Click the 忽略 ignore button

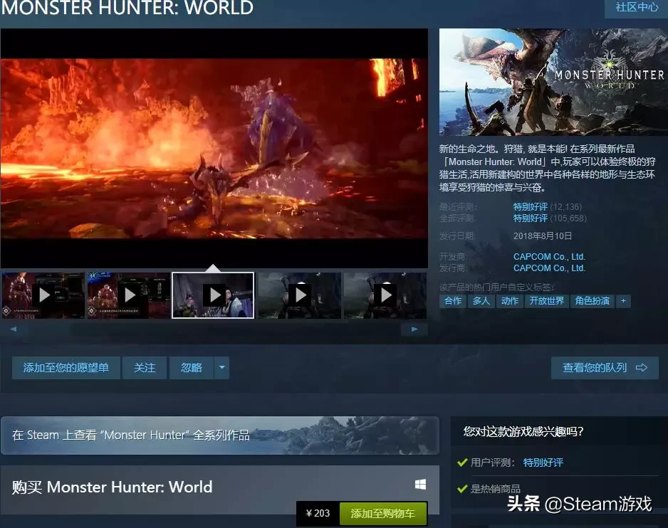click(x=192, y=368)
